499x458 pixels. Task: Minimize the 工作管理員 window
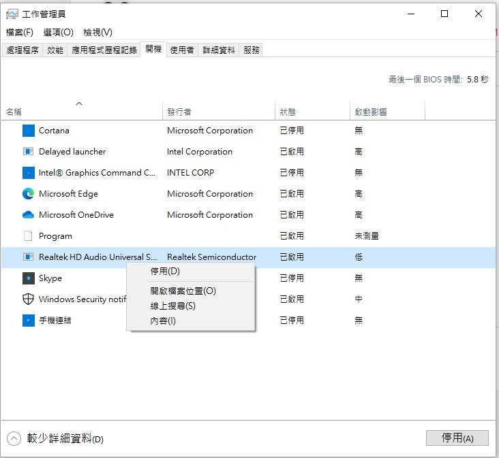[x=411, y=14]
